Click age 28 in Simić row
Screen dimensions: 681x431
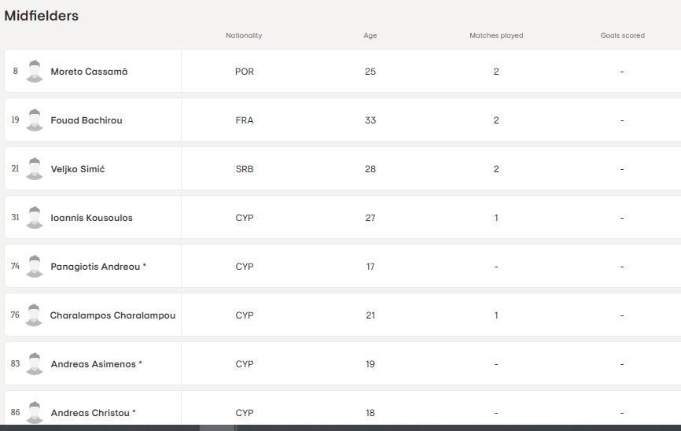370,169
